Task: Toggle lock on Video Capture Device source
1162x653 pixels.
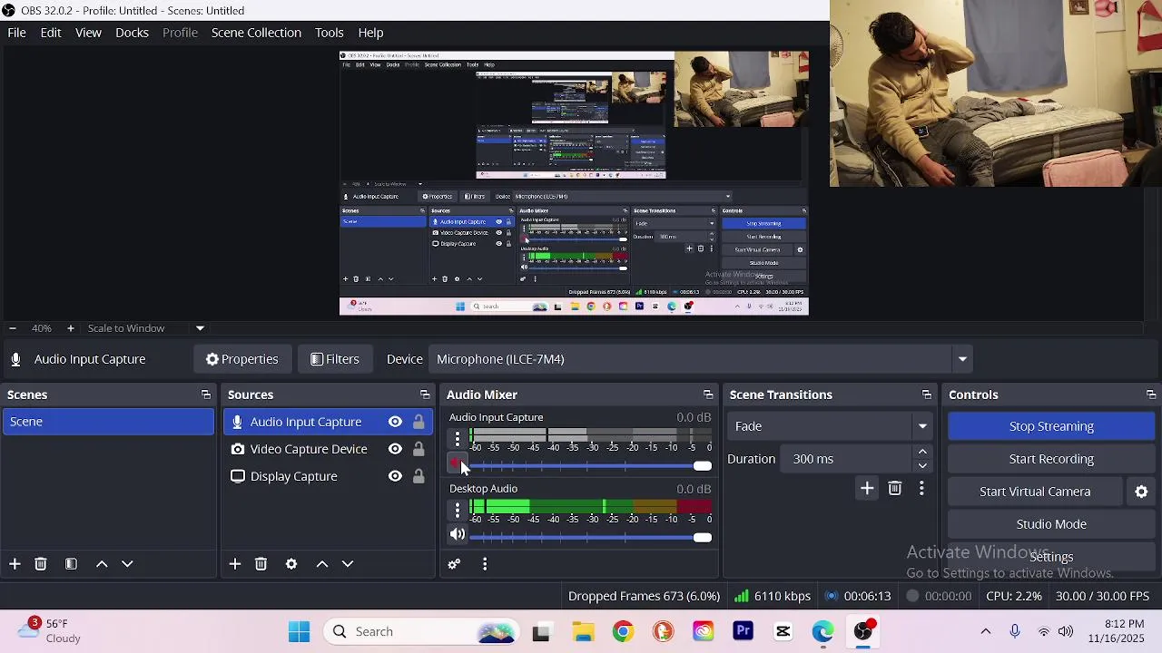Action: click(x=419, y=449)
